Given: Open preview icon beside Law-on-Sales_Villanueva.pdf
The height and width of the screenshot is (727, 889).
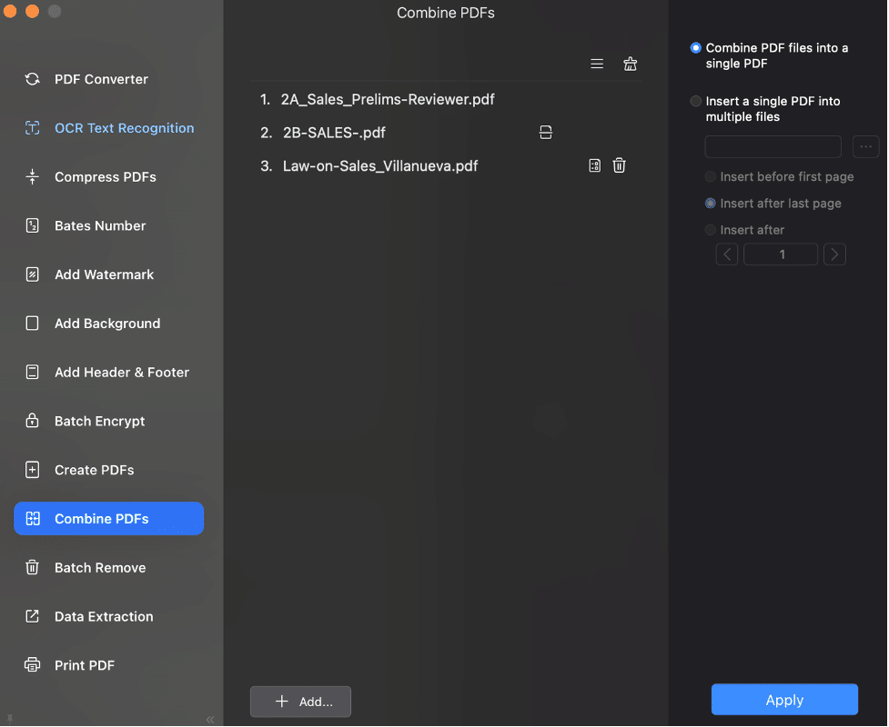Looking at the screenshot, I should [x=595, y=165].
